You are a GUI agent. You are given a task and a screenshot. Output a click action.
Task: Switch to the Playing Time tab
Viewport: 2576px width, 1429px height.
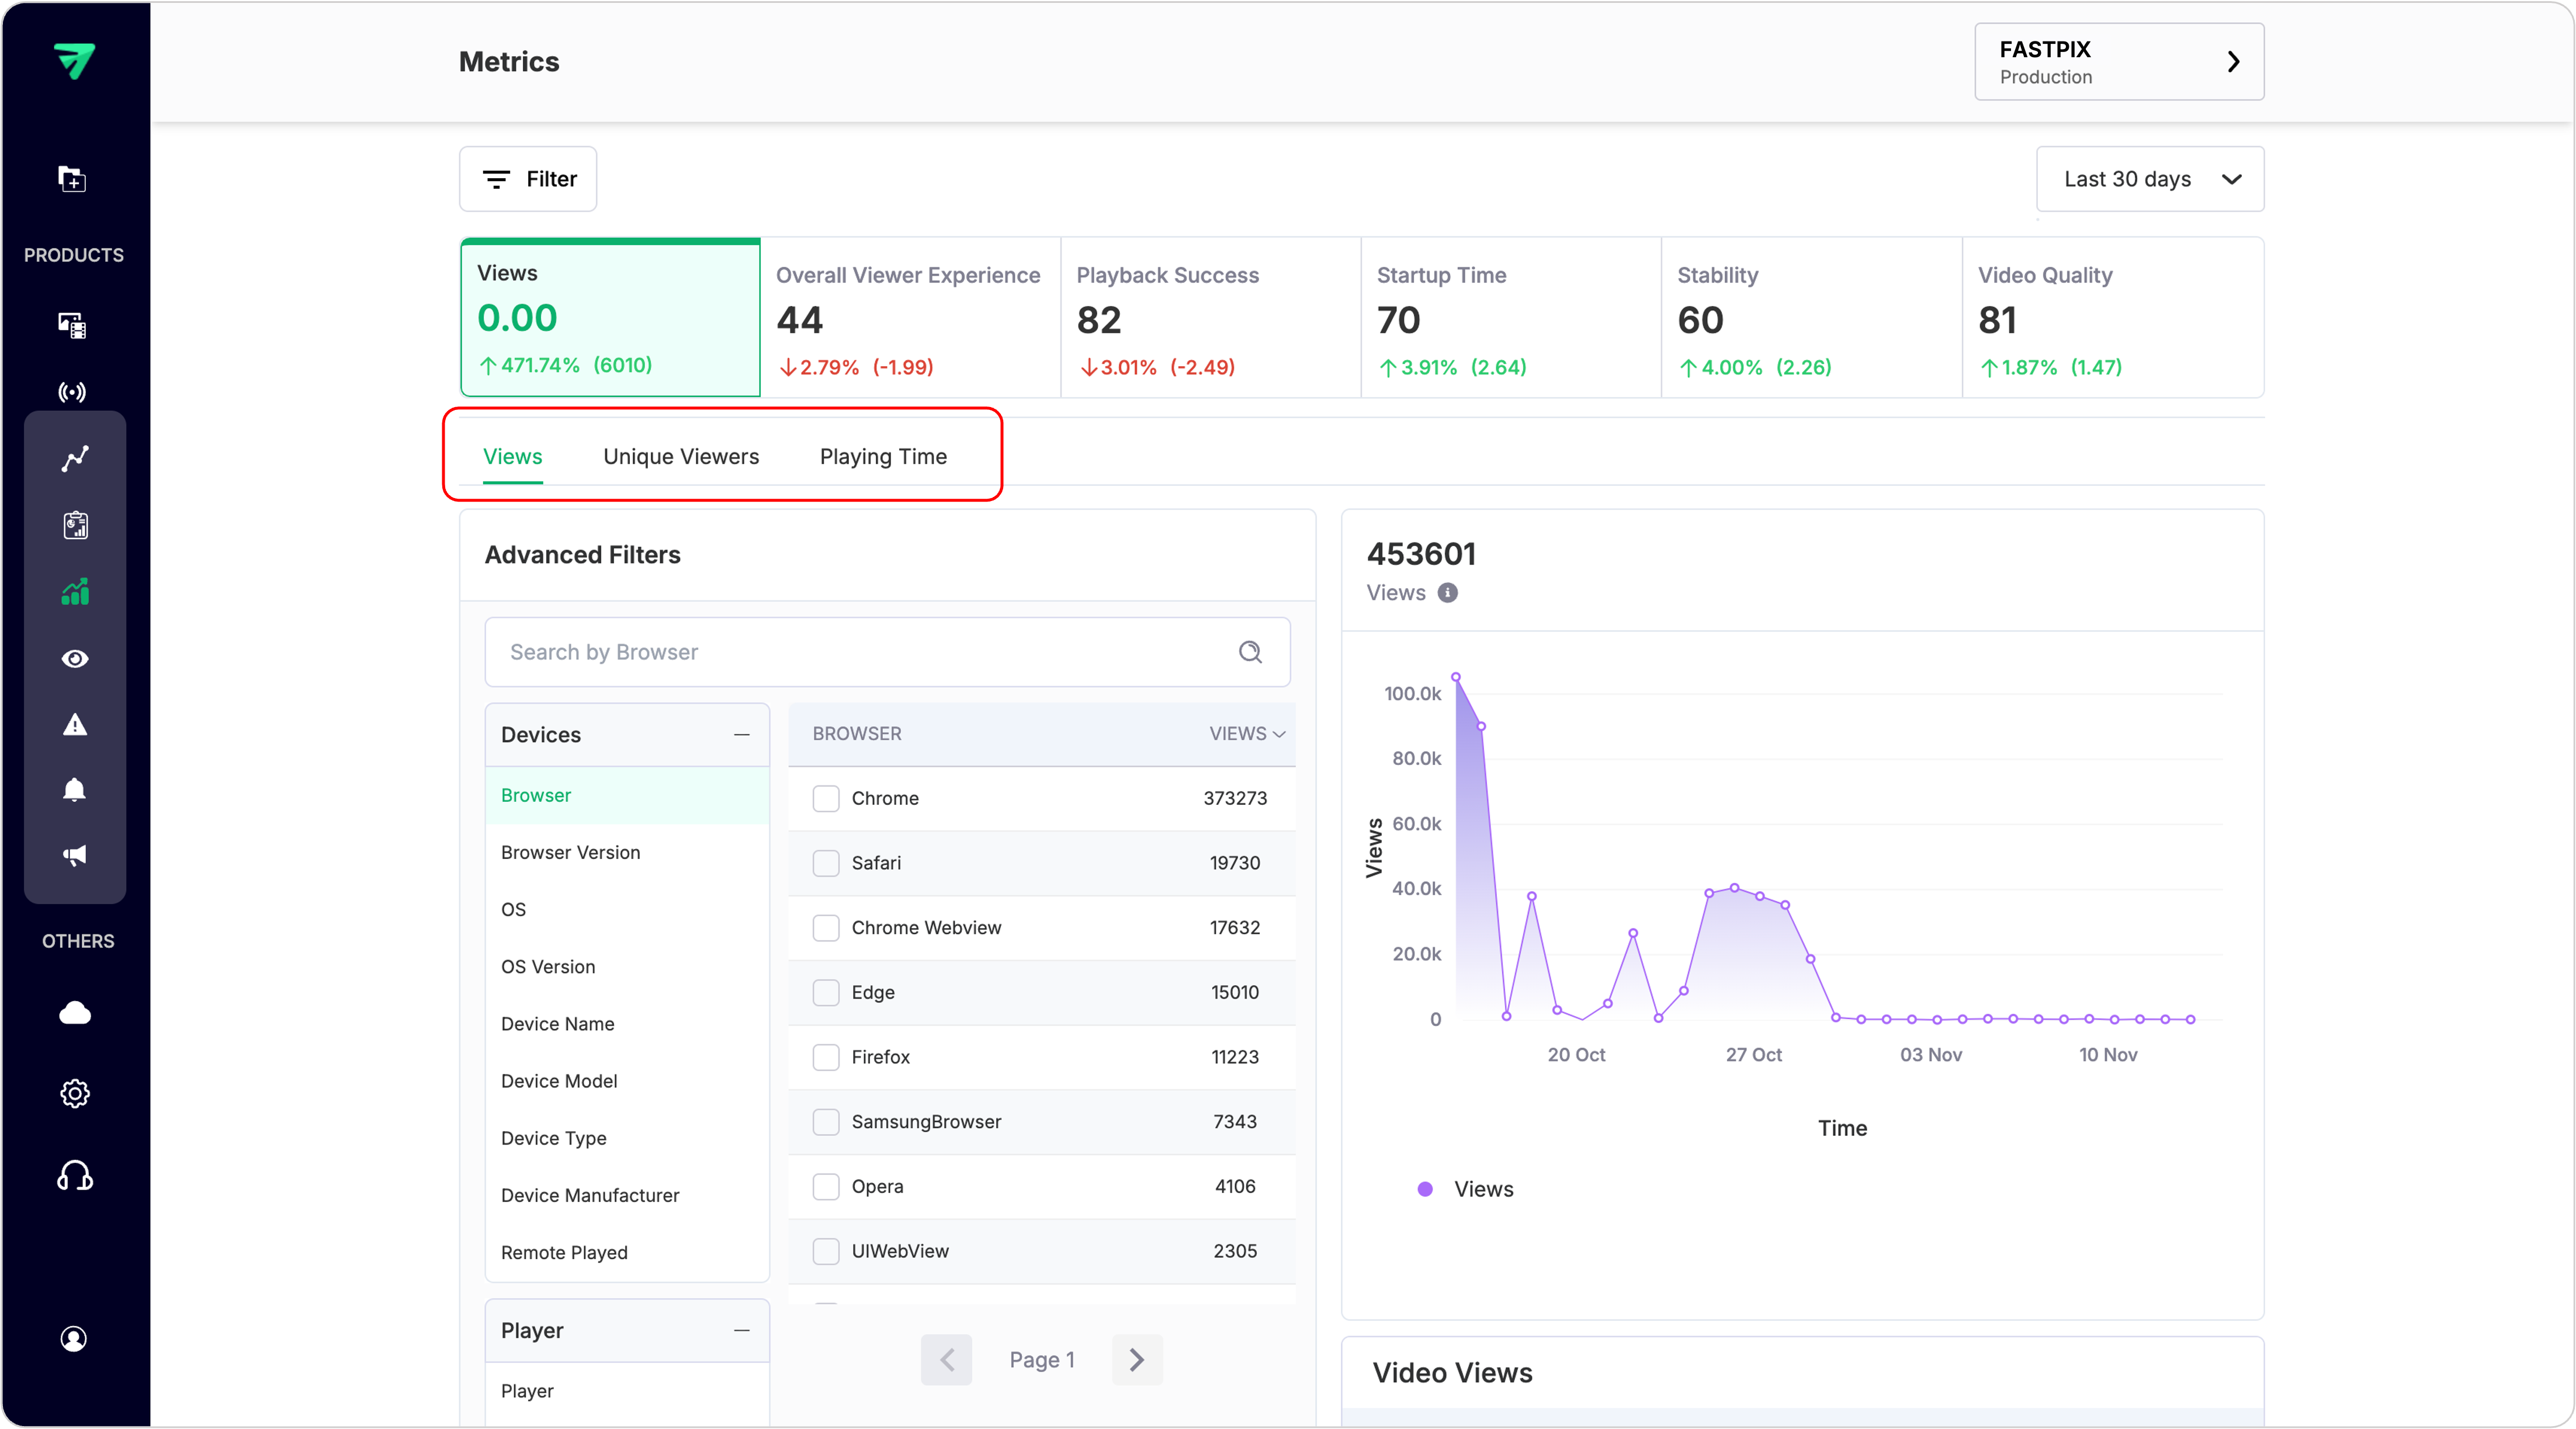tap(882, 457)
